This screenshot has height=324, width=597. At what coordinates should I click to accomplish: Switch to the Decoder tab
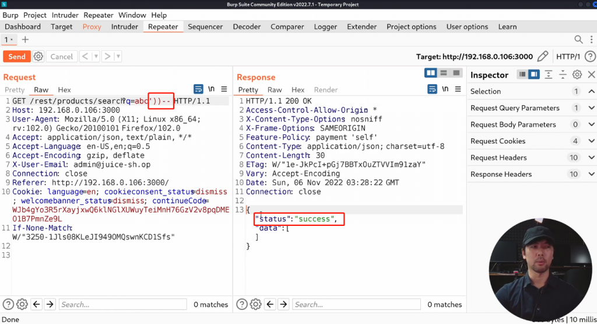247,27
